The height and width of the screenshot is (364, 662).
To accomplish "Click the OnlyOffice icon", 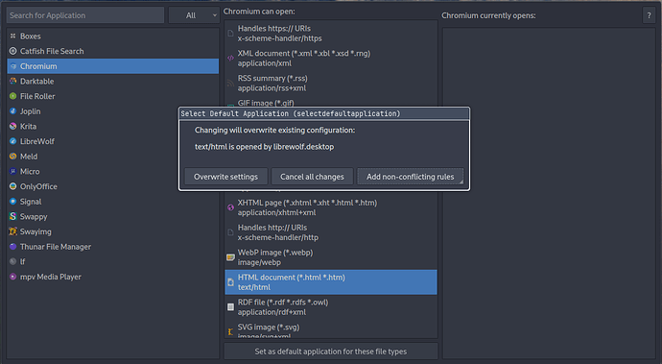I will 13,186.
